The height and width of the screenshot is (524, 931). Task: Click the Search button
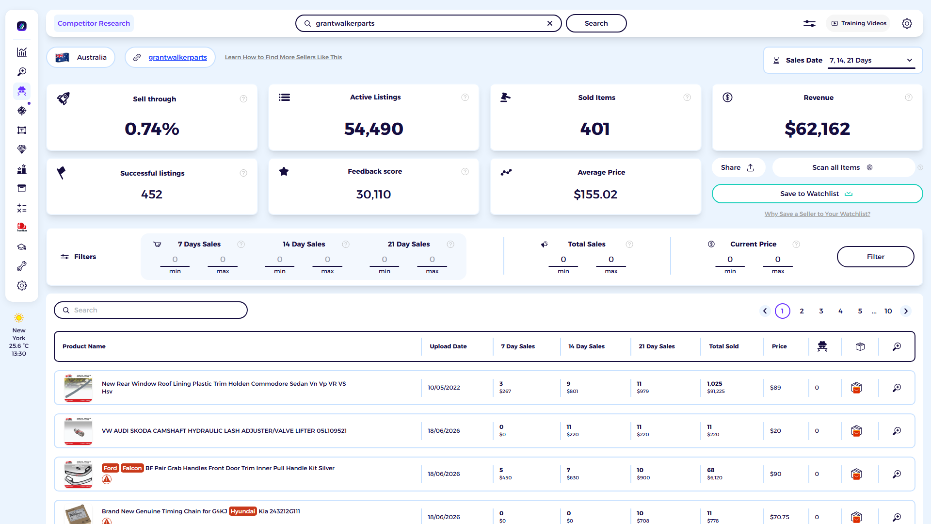coord(596,23)
